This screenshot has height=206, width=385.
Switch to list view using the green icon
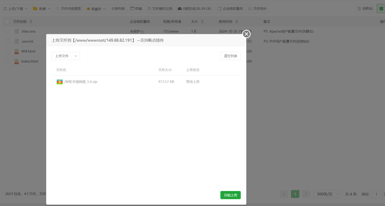click(380, 8)
